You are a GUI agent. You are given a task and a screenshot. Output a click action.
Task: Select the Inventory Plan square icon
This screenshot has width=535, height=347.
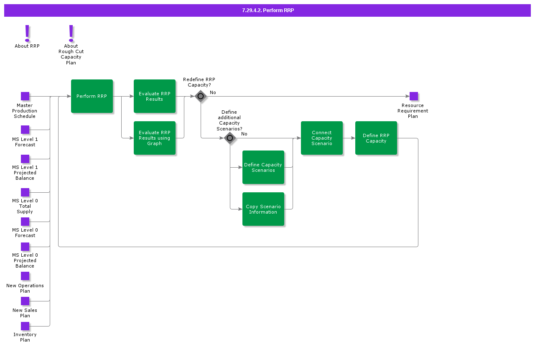[x=25, y=326]
